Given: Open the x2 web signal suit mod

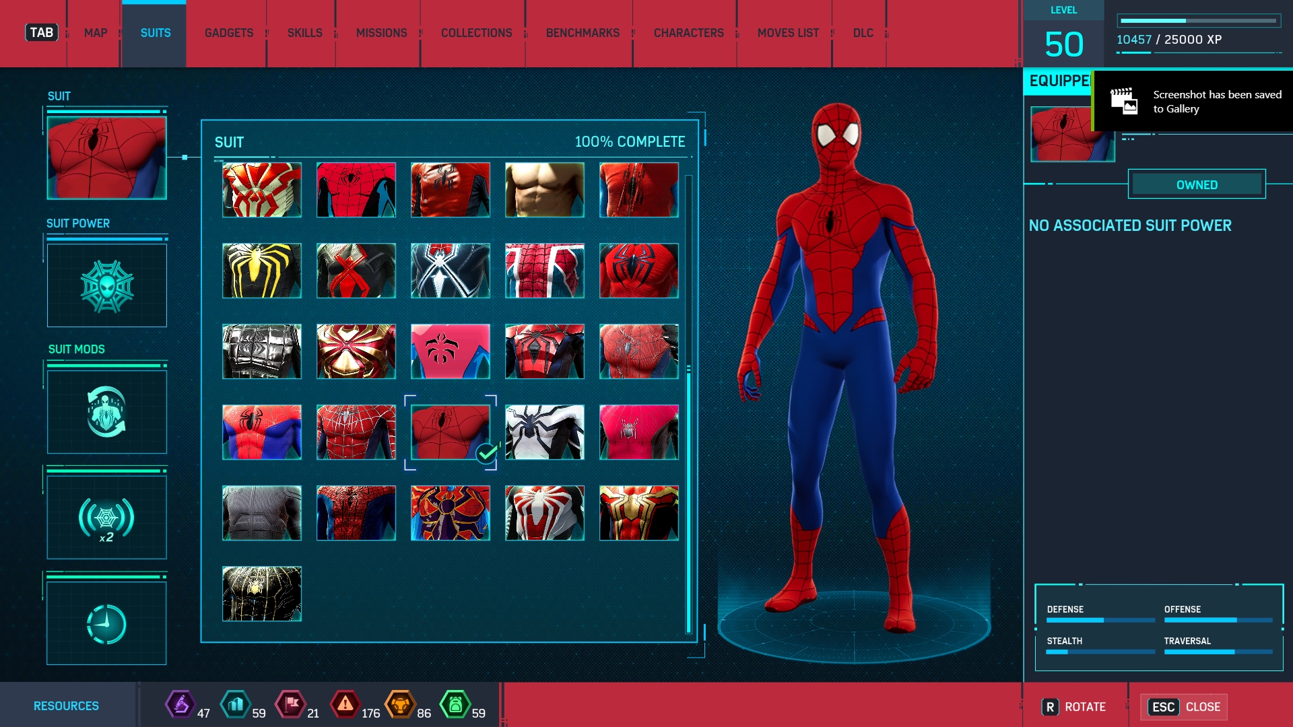Looking at the screenshot, I should pos(106,518).
